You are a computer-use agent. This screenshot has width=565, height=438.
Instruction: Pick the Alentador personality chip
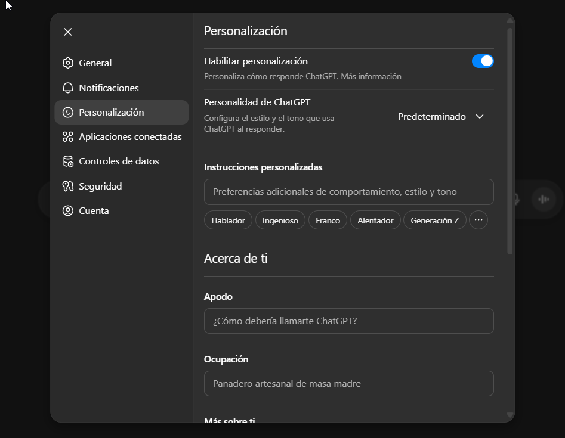375,220
